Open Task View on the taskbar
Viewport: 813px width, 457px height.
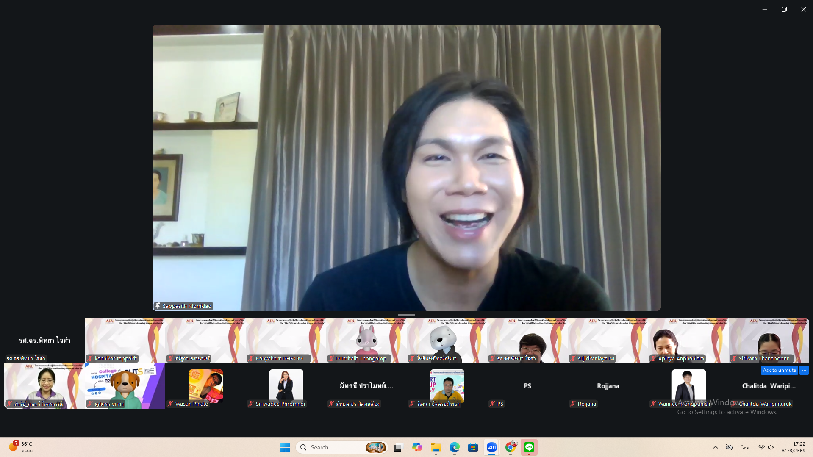pyautogui.click(x=398, y=447)
